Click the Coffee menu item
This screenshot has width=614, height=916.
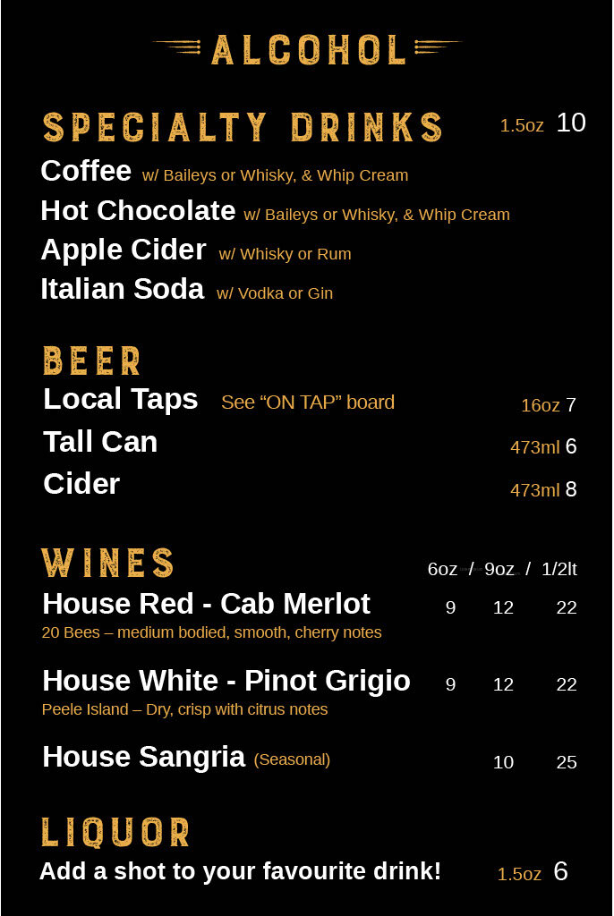[86, 171]
